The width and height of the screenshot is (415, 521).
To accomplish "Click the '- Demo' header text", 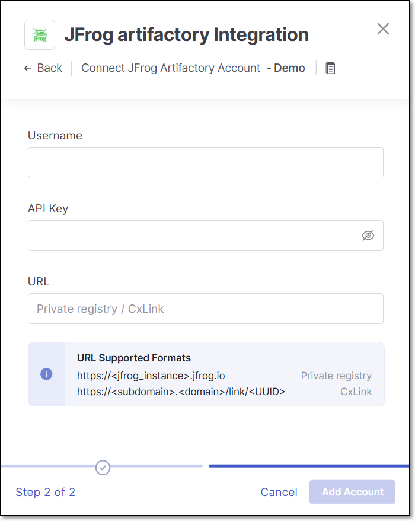I will click(286, 68).
